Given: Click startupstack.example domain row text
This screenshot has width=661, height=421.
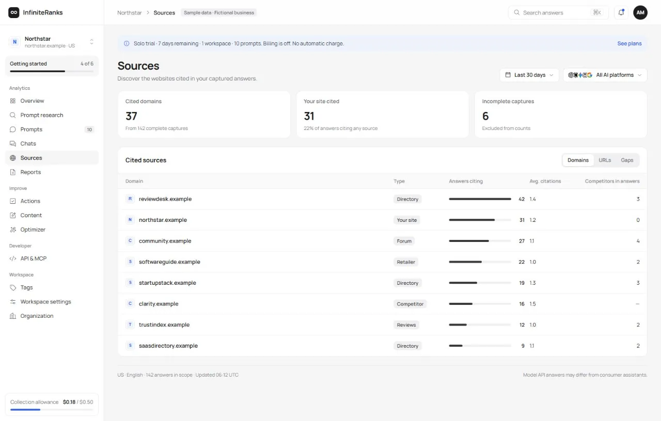Looking at the screenshot, I should point(167,283).
